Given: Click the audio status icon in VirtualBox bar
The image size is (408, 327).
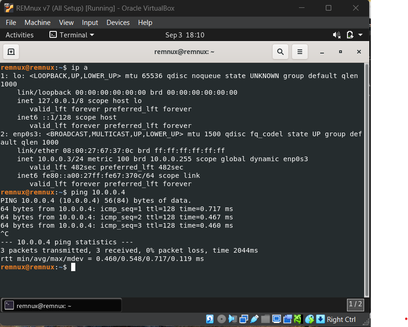Looking at the screenshot, I should point(232,319).
